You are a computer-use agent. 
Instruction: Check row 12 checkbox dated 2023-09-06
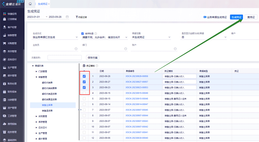pyautogui.click(x=84, y=138)
